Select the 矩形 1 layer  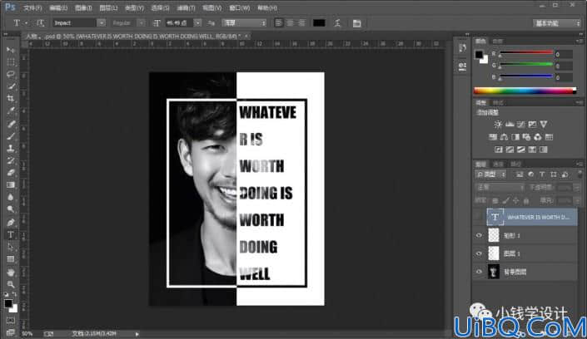tap(532, 235)
